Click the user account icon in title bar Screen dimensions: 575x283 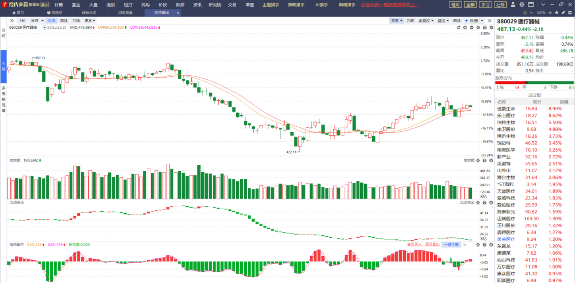tap(513, 5)
